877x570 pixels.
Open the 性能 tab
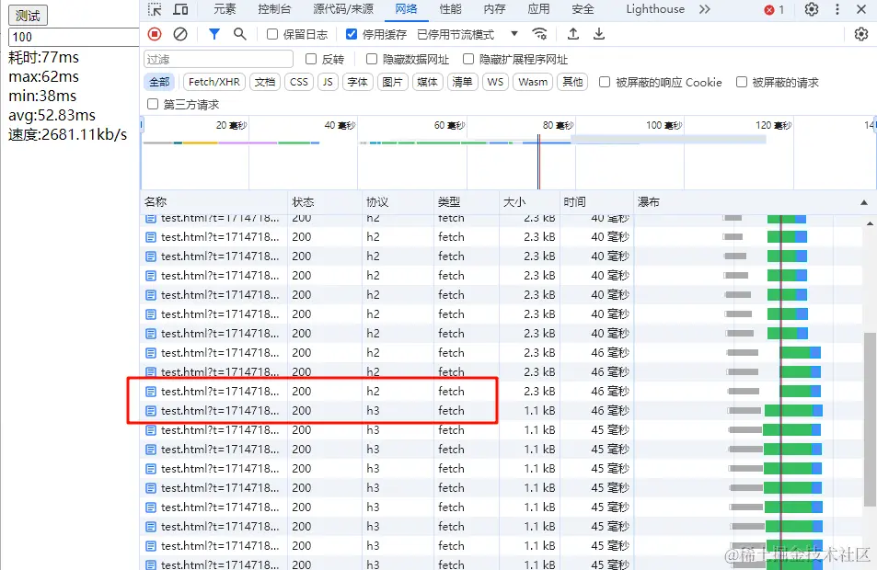(x=450, y=9)
